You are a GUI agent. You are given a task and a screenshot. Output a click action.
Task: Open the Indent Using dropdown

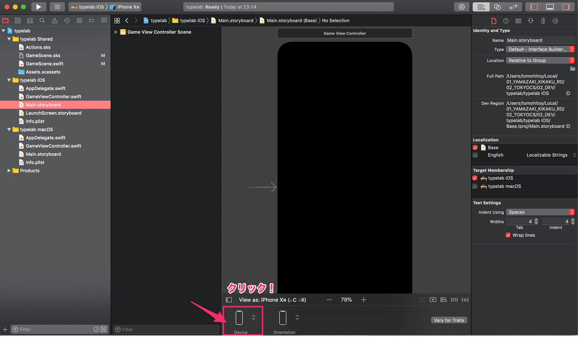[540, 212]
